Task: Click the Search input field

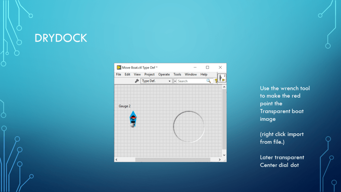Action: point(191,81)
